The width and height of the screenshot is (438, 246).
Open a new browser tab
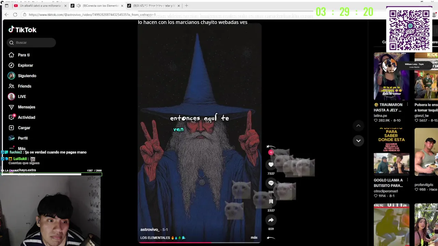tap(186, 5)
